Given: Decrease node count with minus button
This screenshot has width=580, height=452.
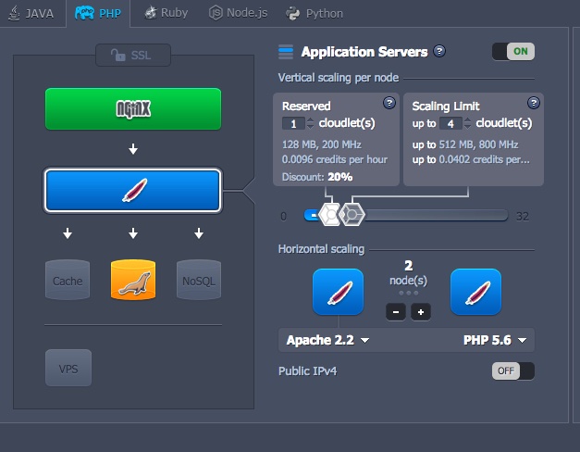Looking at the screenshot, I should pyautogui.click(x=396, y=312).
